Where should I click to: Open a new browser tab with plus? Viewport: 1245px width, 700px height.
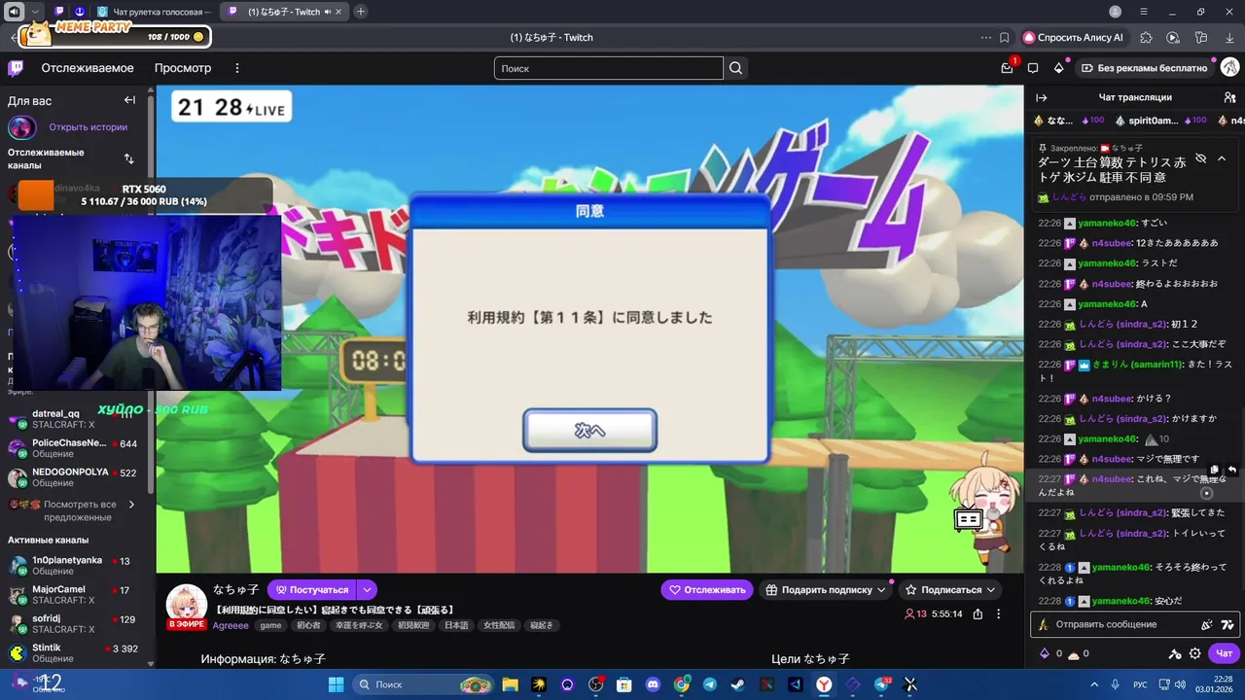(361, 12)
